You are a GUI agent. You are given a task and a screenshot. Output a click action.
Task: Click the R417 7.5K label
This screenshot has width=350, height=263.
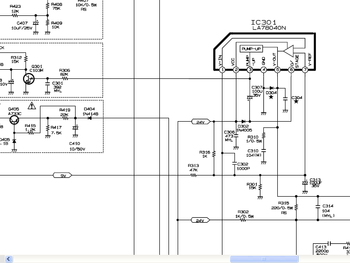point(56,130)
